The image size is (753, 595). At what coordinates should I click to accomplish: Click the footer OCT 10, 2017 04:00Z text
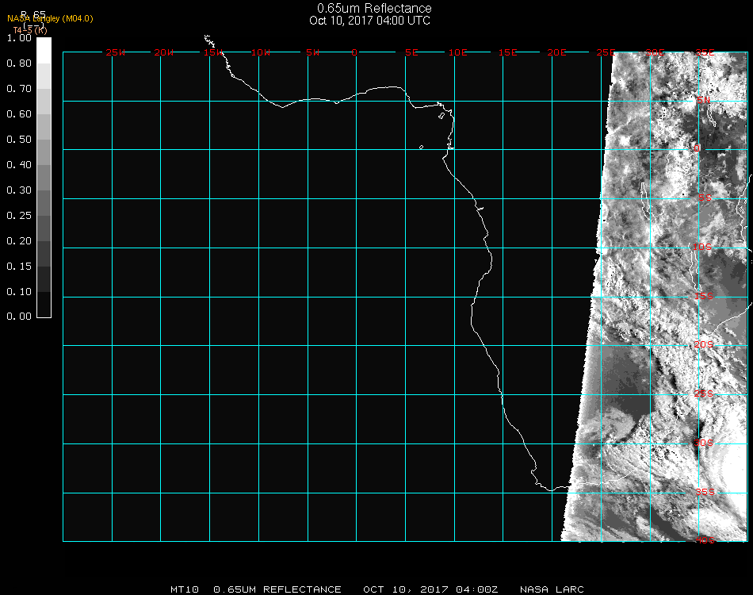point(430,589)
